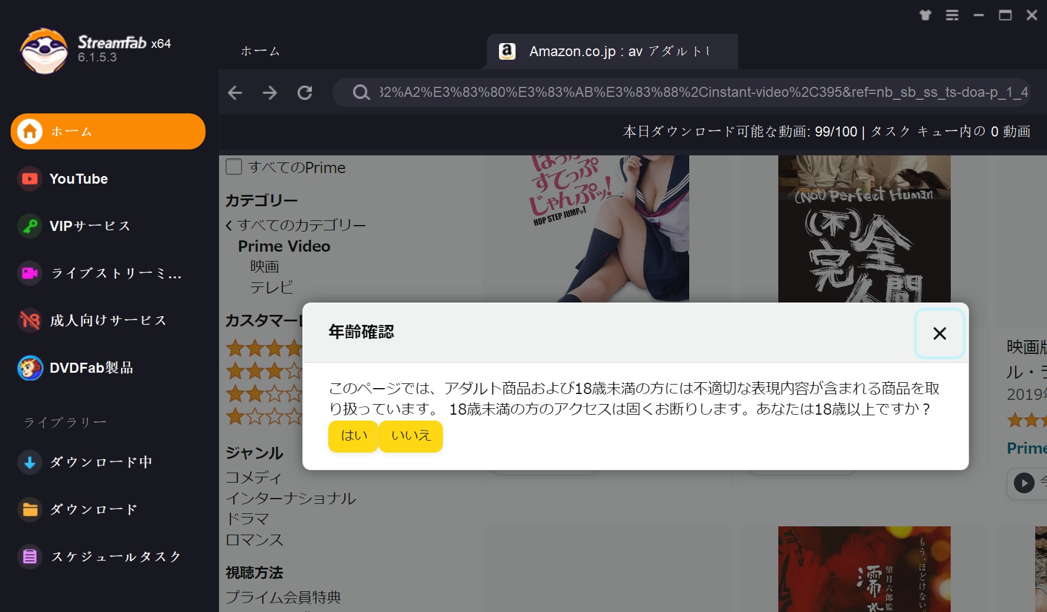Close the 年齢確認 dialog
This screenshot has width=1047, height=612.
(939, 334)
